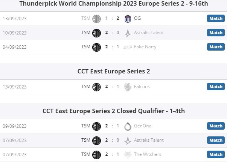Screen dimensions: 227x163
Task: Open Match button for TSM vs Falcons
Action: click(x=216, y=87)
